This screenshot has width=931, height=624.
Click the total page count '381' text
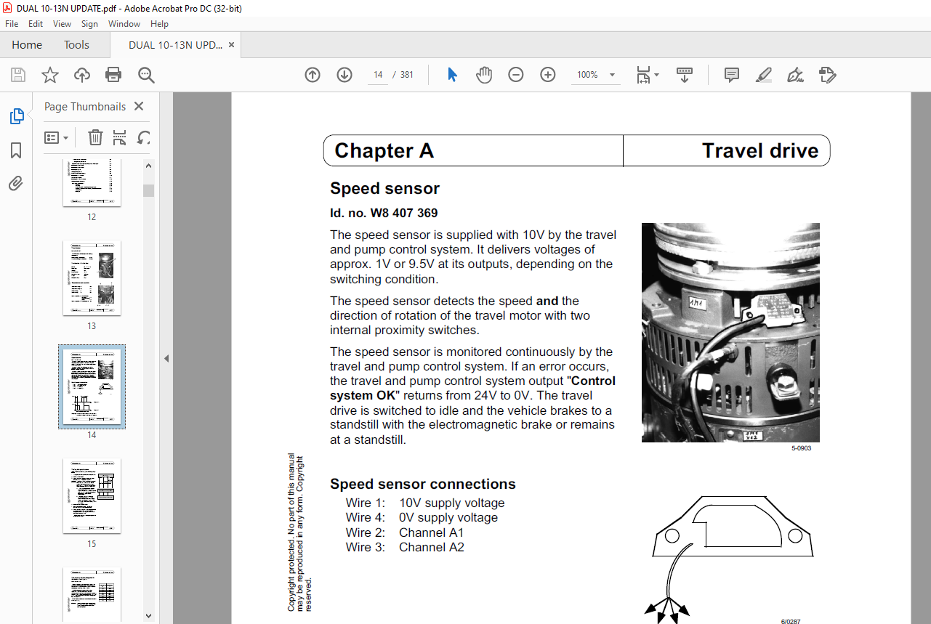point(407,75)
